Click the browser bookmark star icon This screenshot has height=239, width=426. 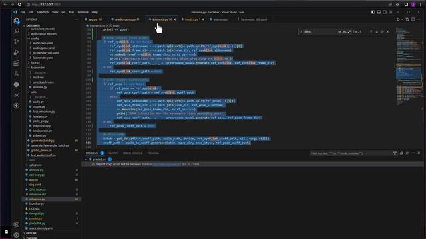(x=397, y=5)
